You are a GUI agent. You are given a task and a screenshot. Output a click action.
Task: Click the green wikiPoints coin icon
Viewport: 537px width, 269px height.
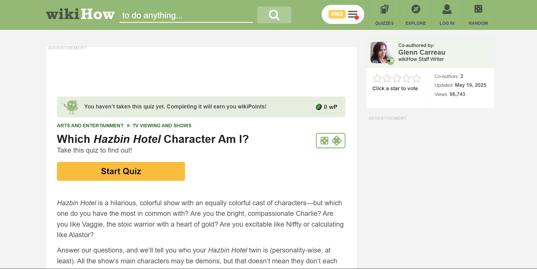[x=319, y=107]
